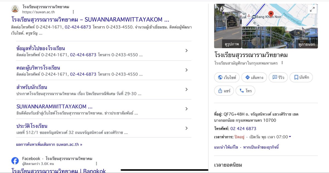
Task: Expand SUWANNARAMWITTAYAKOM sitelink chevron
Action: tap(186, 109)
